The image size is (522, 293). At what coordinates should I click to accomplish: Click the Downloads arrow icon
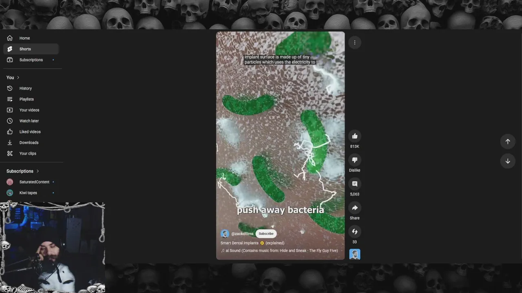click(x=10, y=142)
